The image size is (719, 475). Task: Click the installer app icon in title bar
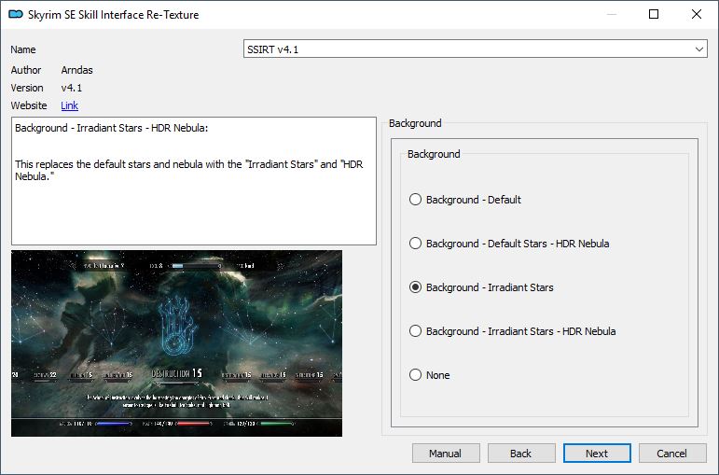[16, 14]
